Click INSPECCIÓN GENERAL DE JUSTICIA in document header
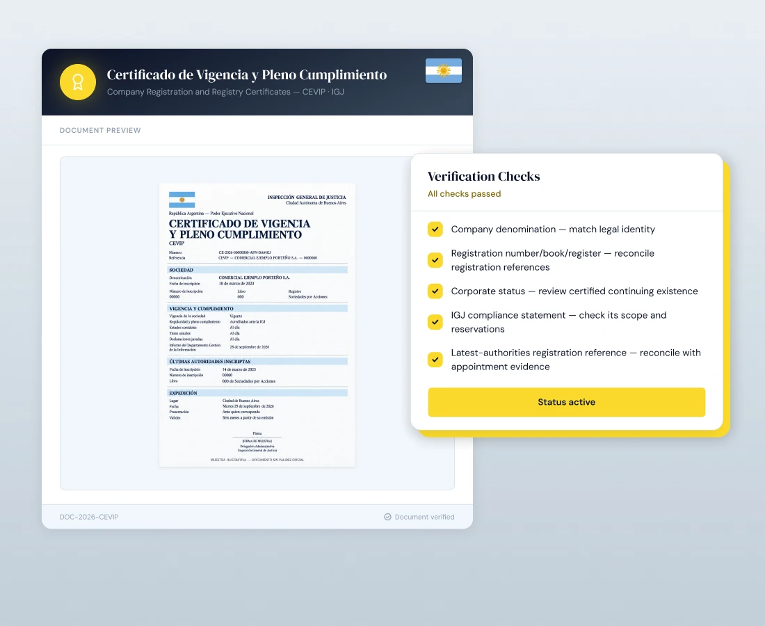 coord(307,197)
